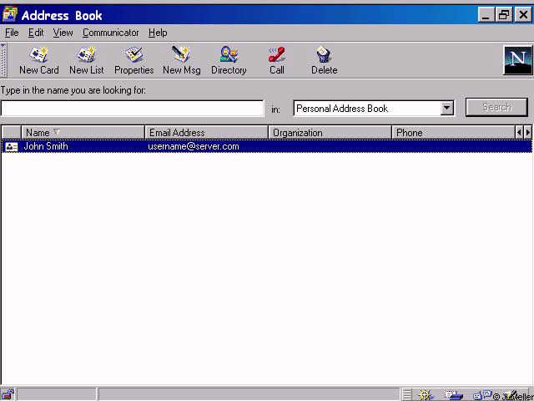Select the John Smith name cell
Viewport: 534px width, 401px height.
pos(46,147)
